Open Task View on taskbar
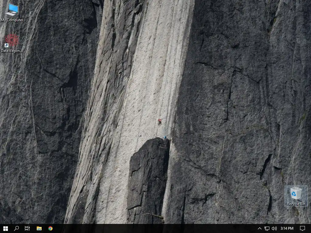311x233 pixels. point(27,228)
